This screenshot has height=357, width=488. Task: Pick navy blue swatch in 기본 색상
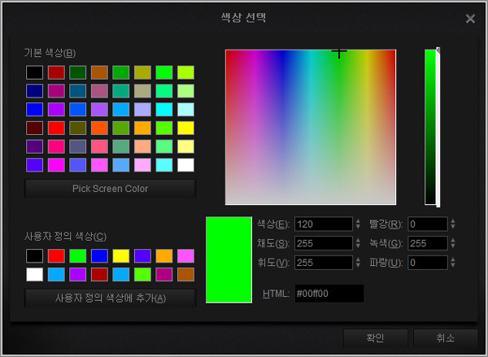pos(34,91)
